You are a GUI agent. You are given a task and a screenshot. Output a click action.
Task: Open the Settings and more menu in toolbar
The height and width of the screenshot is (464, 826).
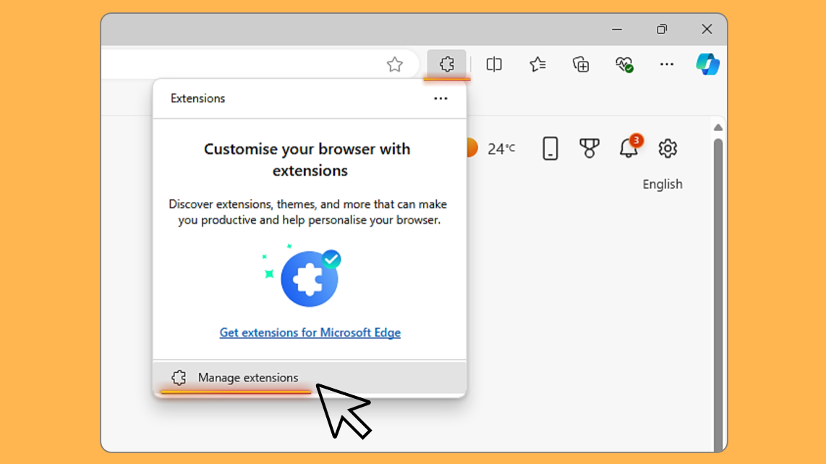tap(666, 64)
